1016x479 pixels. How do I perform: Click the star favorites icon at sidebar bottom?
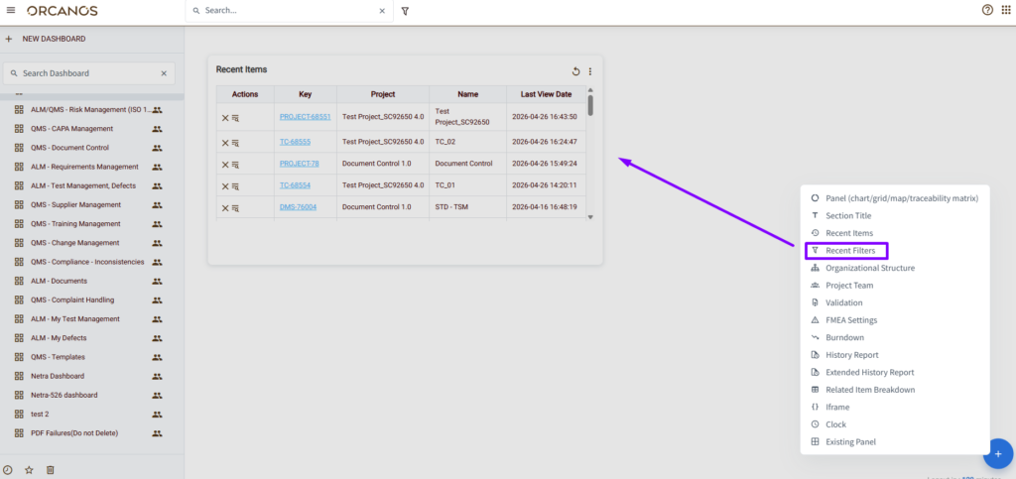tap(29, 469)
